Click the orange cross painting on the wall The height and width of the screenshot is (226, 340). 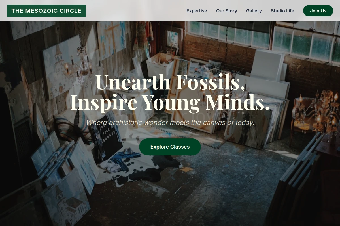click(111, 40)
